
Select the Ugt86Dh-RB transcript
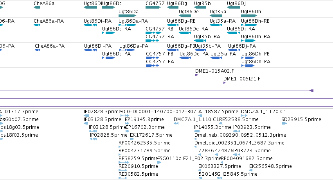(249, 25)
